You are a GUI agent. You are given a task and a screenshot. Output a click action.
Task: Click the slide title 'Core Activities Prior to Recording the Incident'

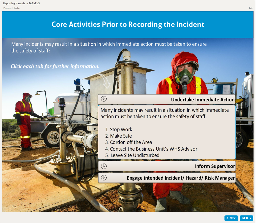click(128, 24)
